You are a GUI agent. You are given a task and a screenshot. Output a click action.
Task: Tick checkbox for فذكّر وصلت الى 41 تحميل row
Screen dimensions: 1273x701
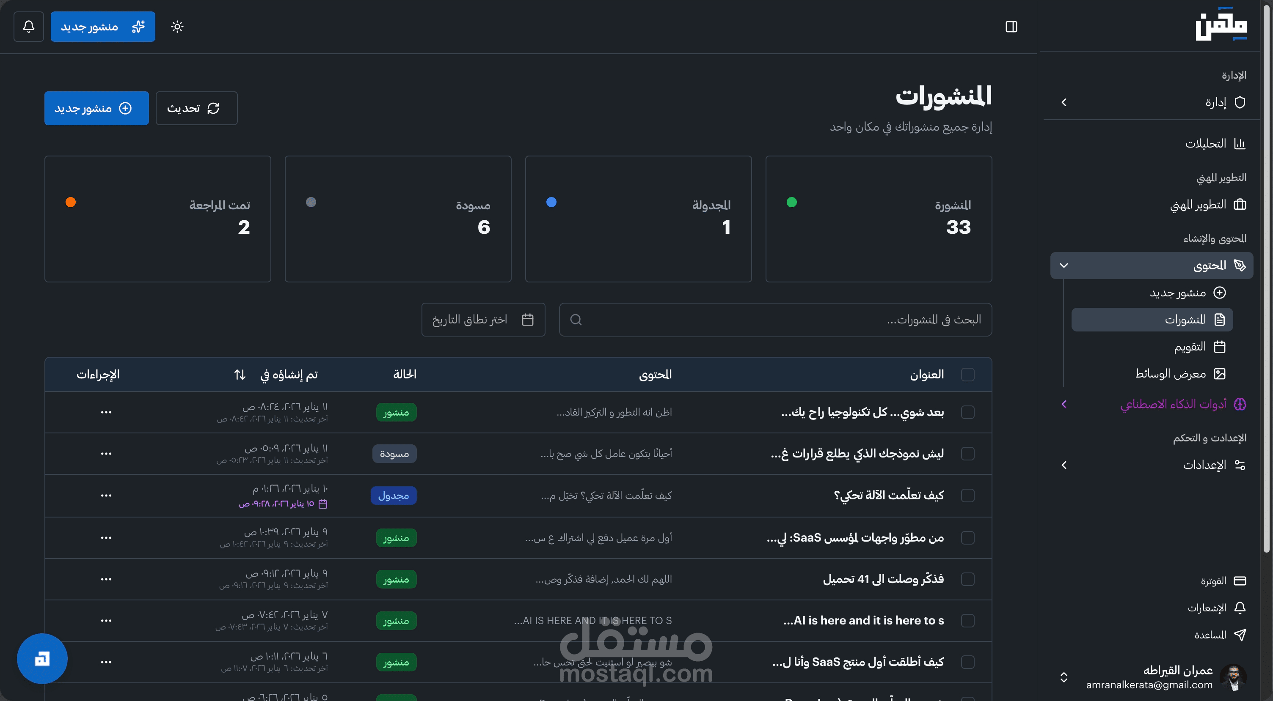967,579
